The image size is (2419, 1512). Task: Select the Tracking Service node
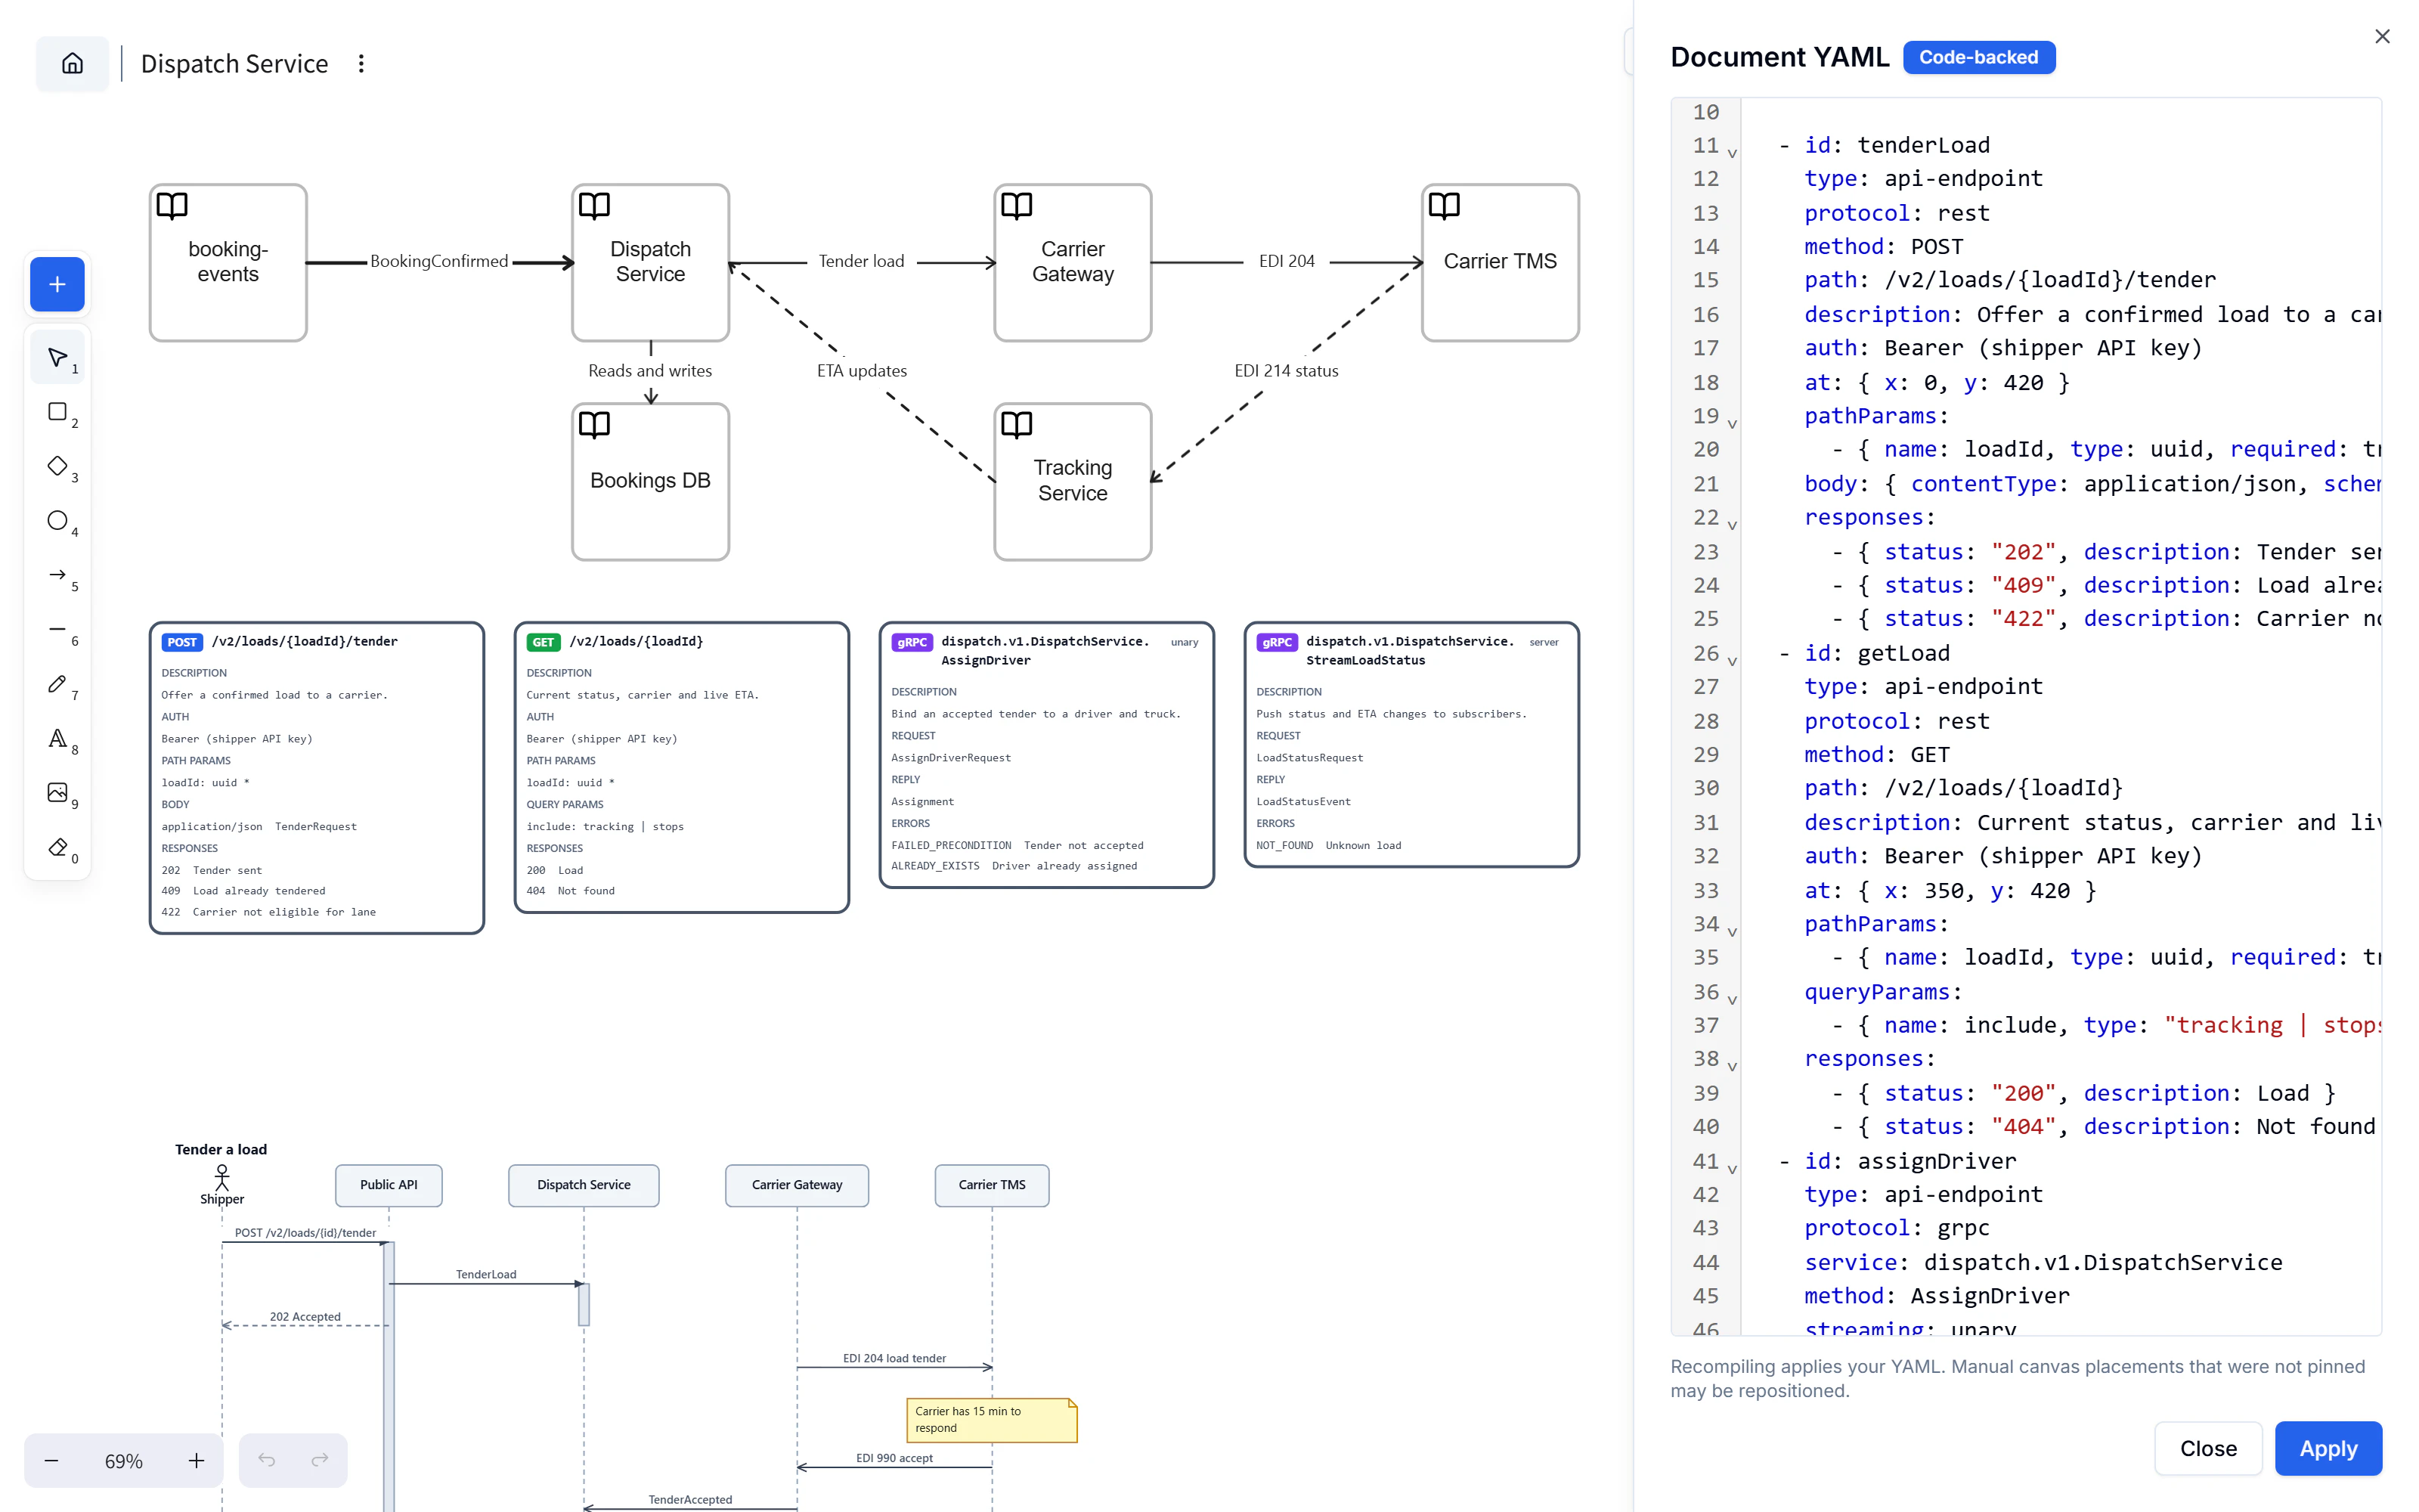coord(1073,481)
